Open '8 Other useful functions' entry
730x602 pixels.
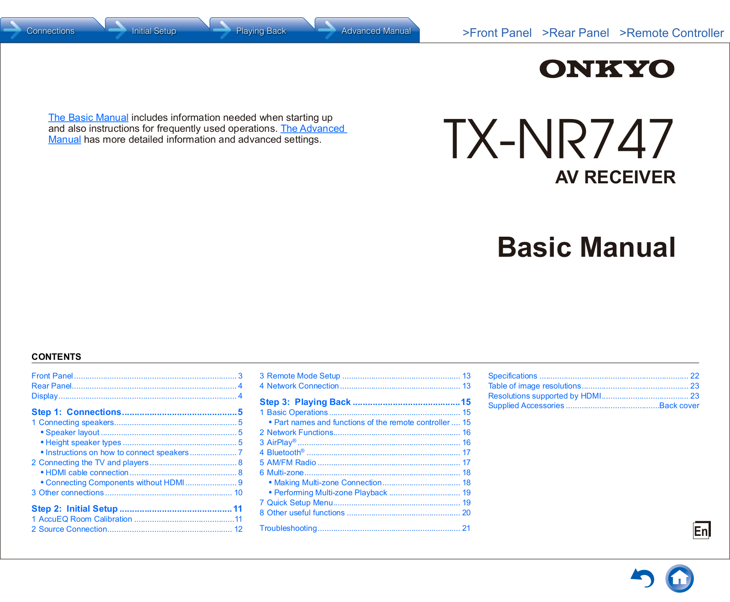[x=365, y=513]
